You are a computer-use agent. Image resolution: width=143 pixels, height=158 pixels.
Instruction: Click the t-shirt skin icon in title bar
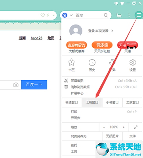[x=122, y=3]
